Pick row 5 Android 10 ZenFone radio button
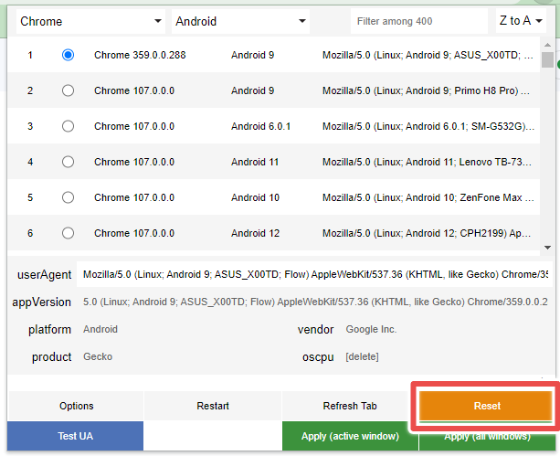Screen dimensions: 560x456 (x=68, y=197)
